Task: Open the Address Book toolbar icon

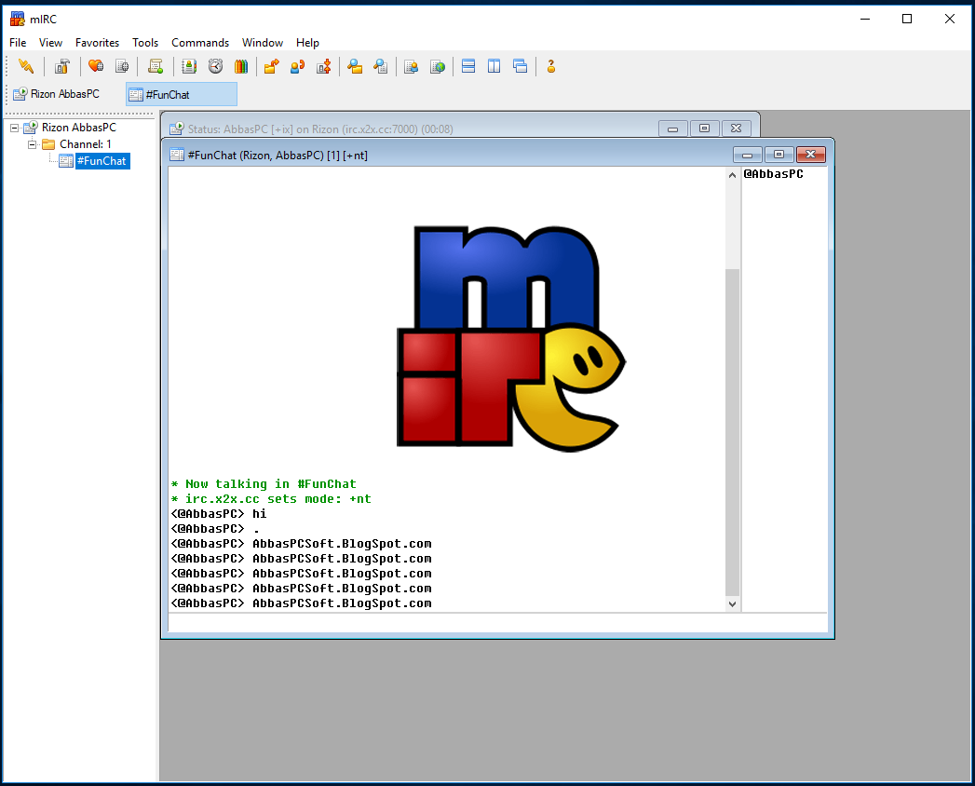Action: click(189, 66)
